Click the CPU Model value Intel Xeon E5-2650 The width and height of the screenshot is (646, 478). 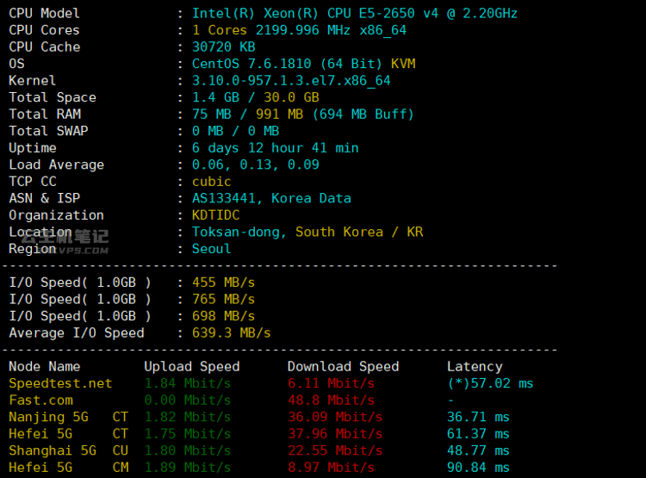click(x=354, y=14)
